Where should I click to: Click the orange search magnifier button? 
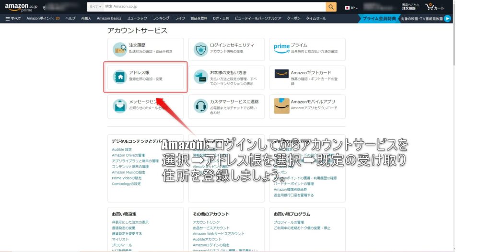[x=331, y=7]
